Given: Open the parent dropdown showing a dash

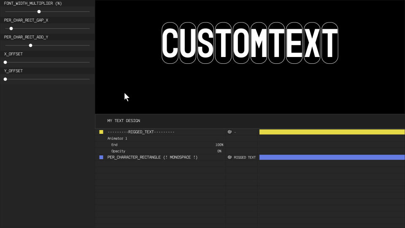Looking at the screenshot, I should [235, 132].
